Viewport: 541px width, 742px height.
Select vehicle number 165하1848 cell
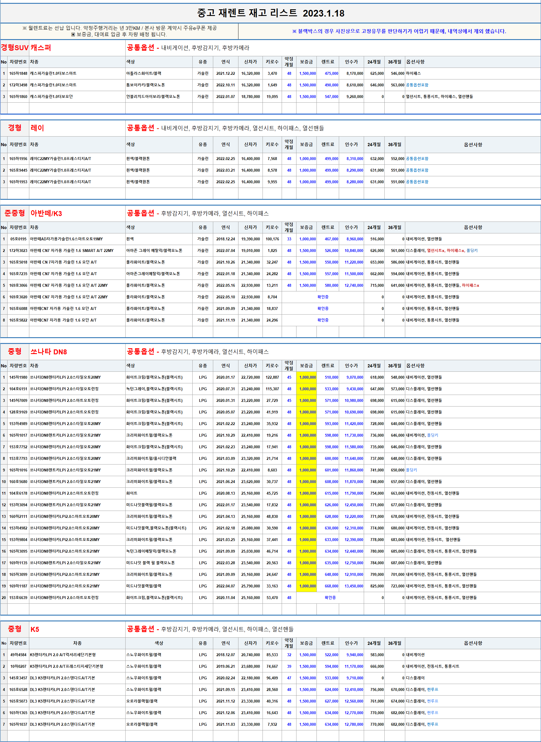coord(18,74)
